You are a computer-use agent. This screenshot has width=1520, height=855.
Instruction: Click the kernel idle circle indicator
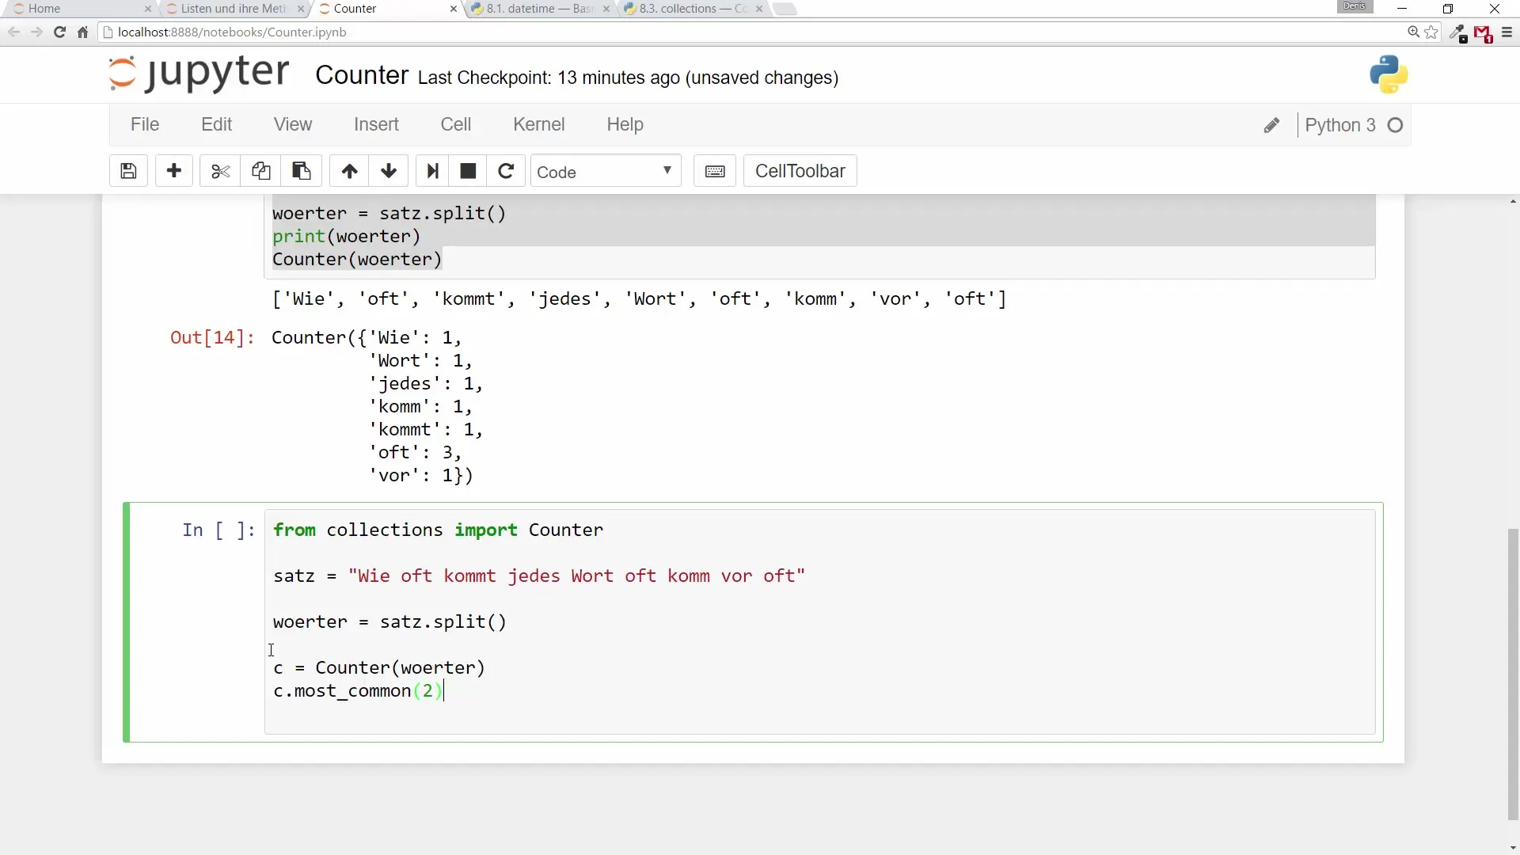[1396, 125]
